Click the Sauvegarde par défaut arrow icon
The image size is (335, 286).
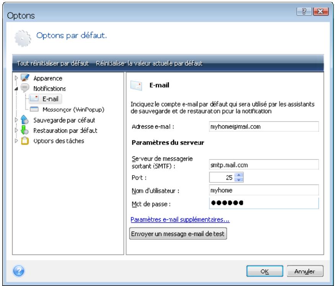(x=25, y=120)
